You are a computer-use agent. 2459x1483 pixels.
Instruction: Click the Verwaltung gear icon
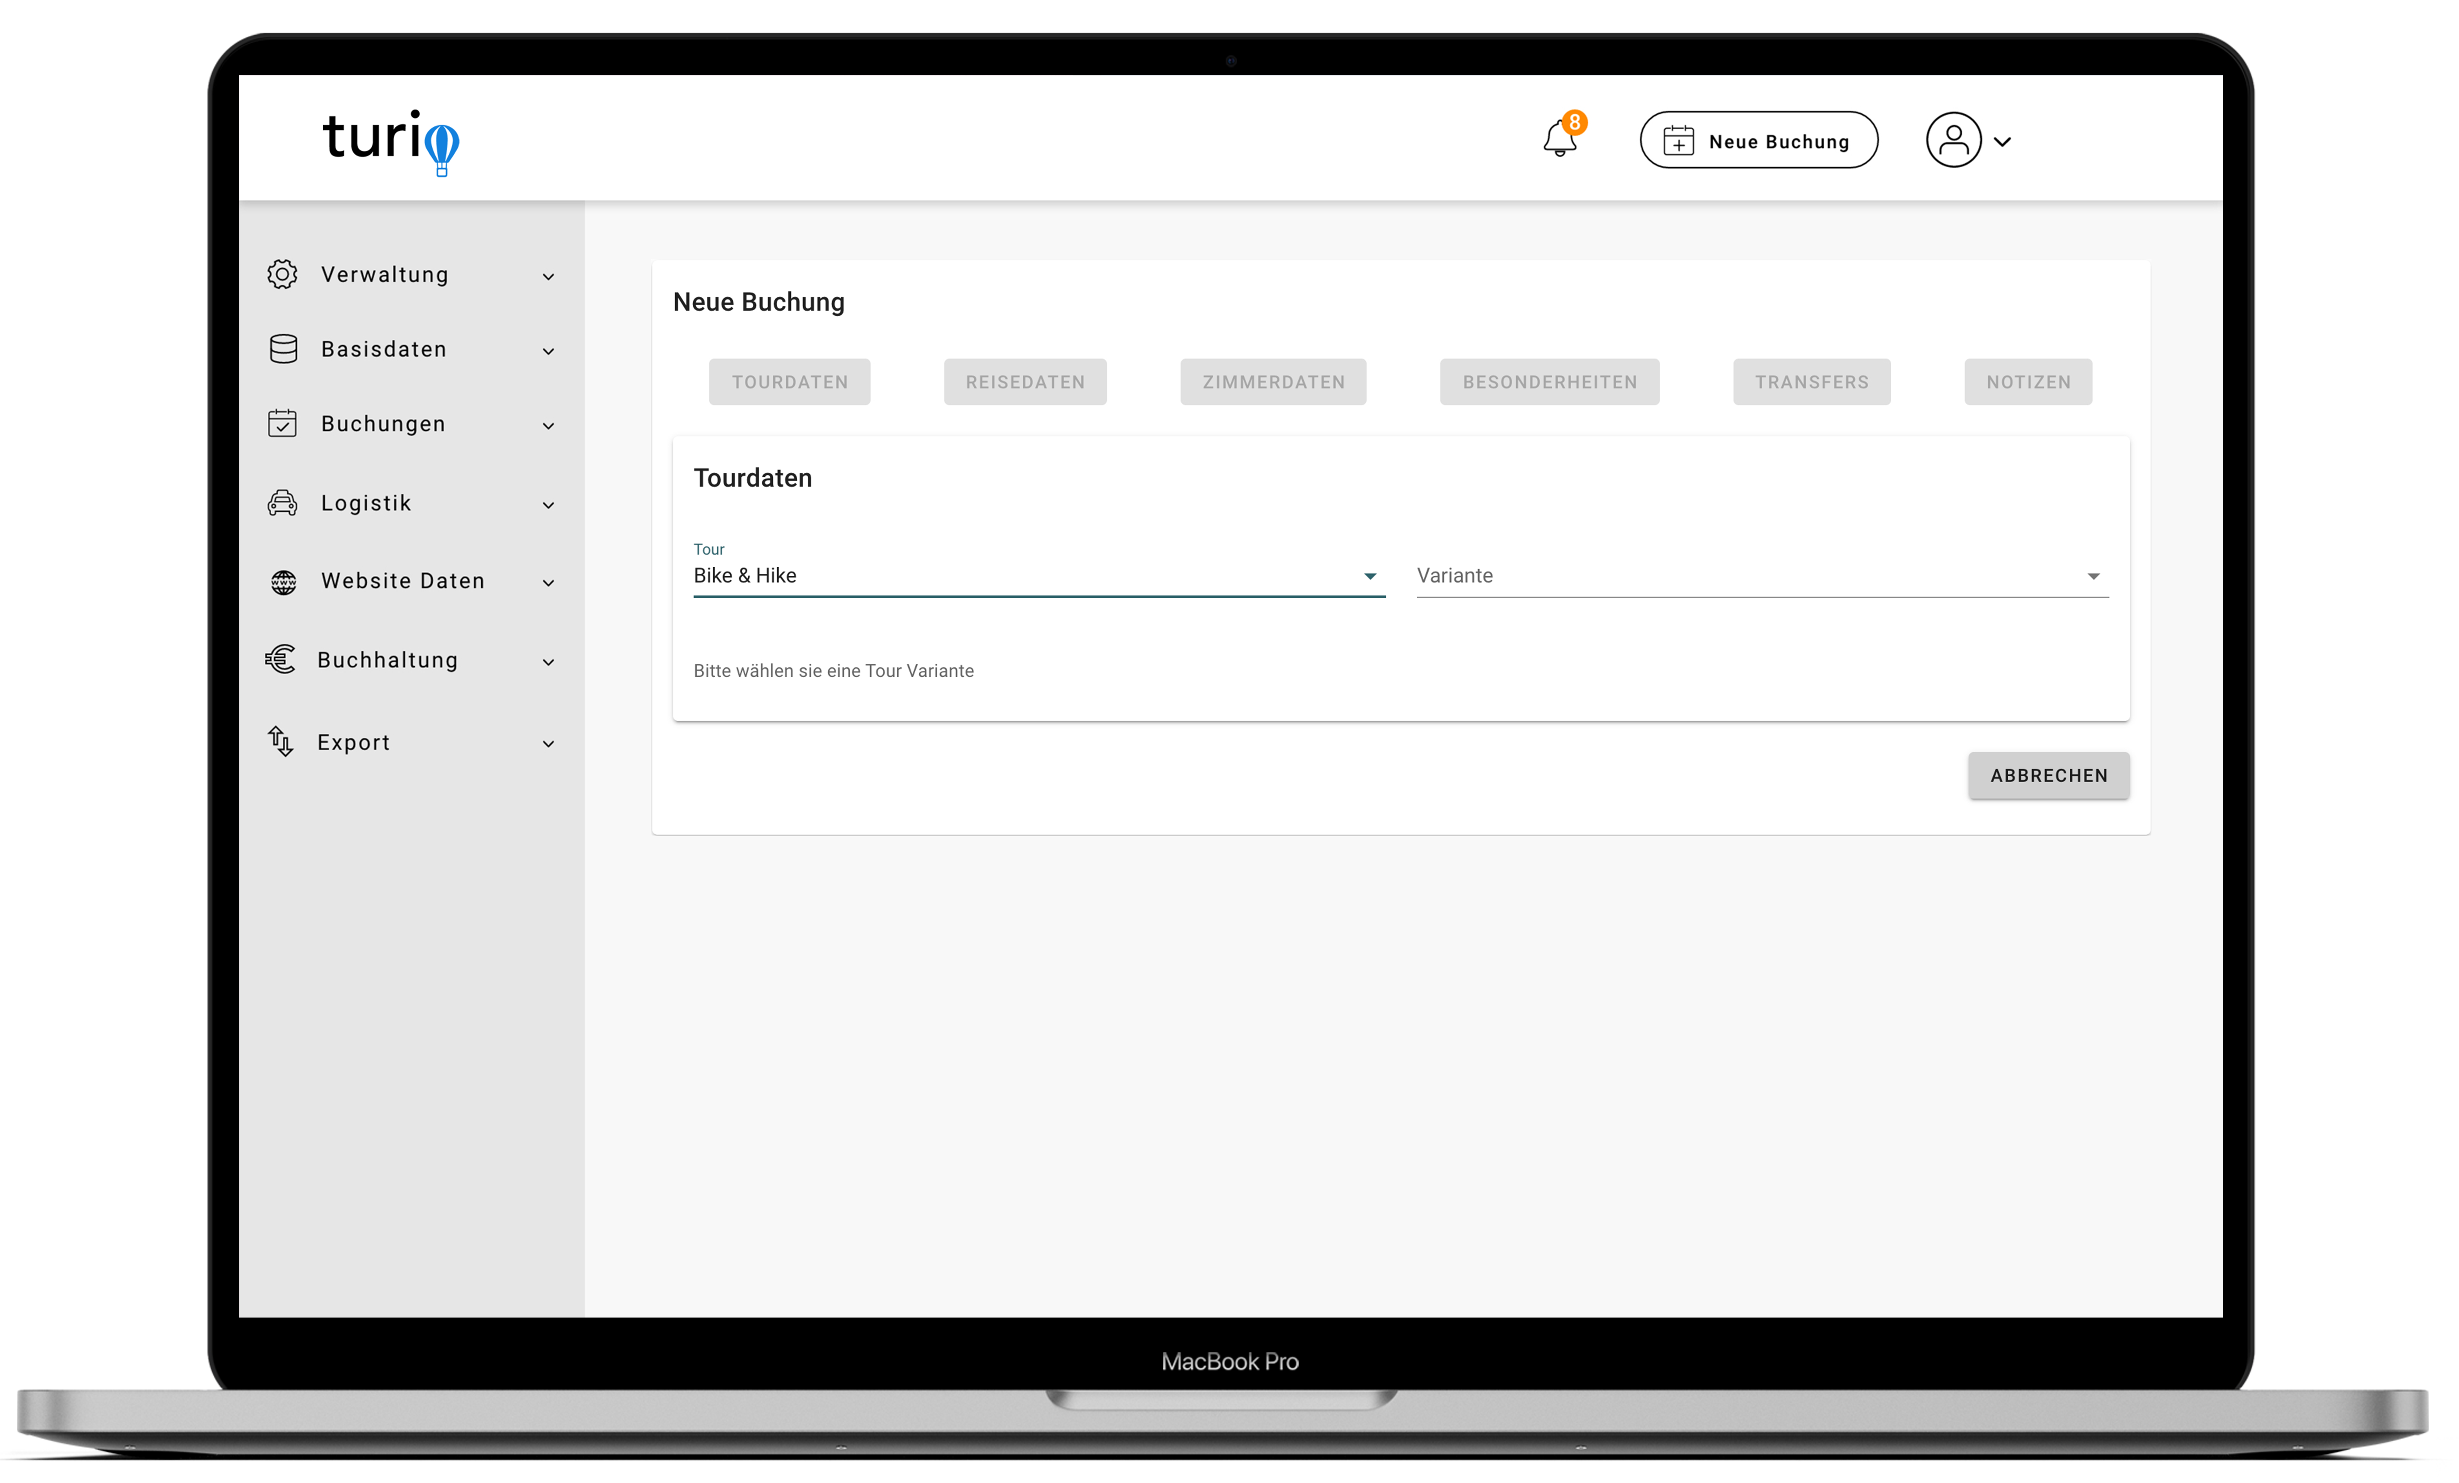[x=282, y=275]
